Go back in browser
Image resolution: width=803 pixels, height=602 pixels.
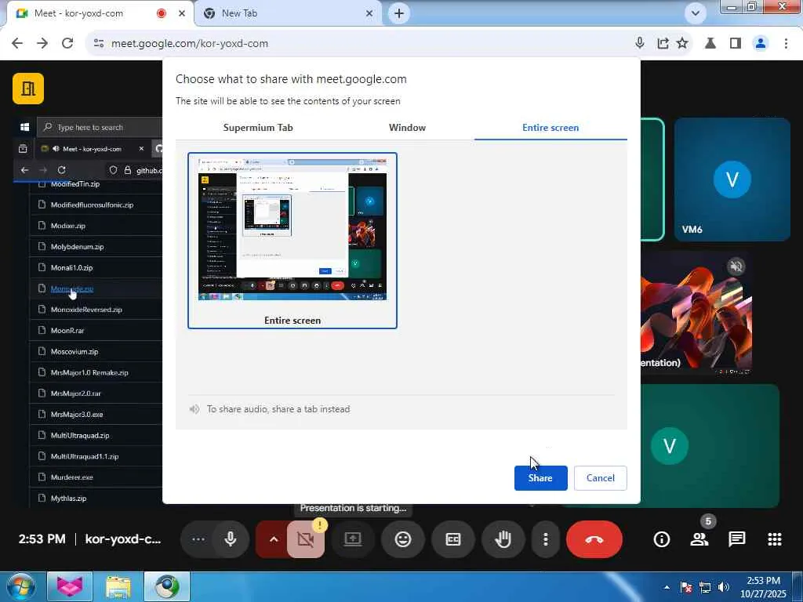pos(17,43)
